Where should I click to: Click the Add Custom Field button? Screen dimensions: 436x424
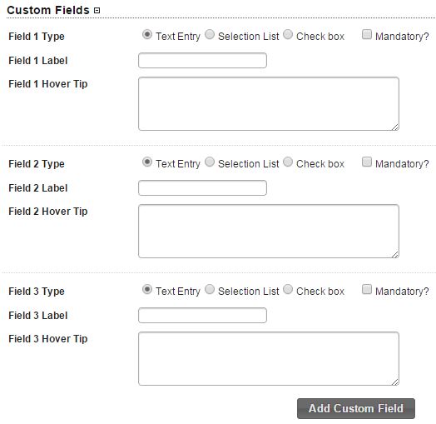(356, 409)
